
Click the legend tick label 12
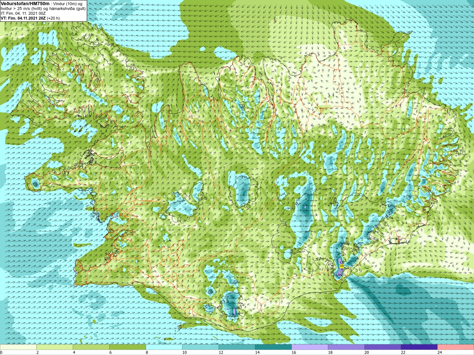tap(221, 352)
